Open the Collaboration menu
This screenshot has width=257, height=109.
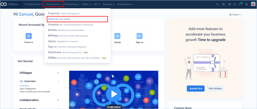(33, 4)
